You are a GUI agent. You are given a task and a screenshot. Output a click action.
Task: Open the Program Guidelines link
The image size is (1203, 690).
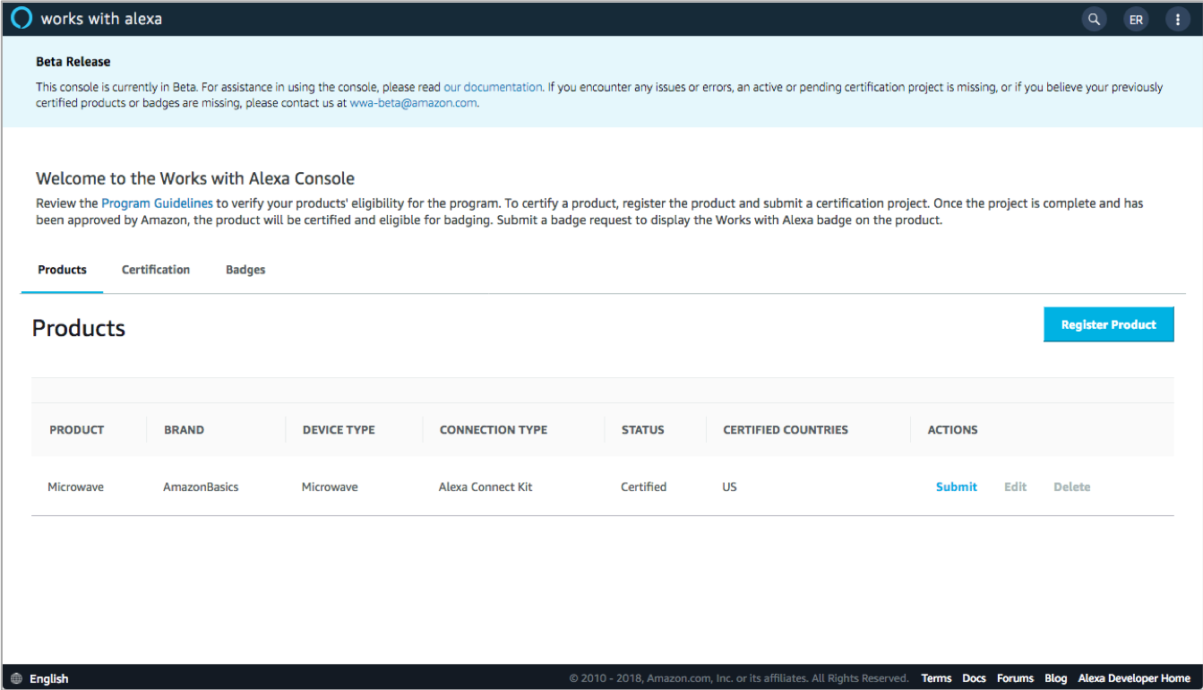pos(157,203)
